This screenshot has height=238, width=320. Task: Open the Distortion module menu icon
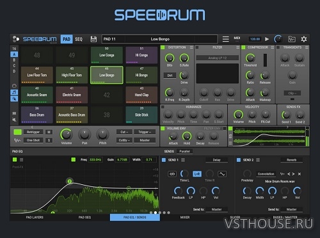click(191, 47)
